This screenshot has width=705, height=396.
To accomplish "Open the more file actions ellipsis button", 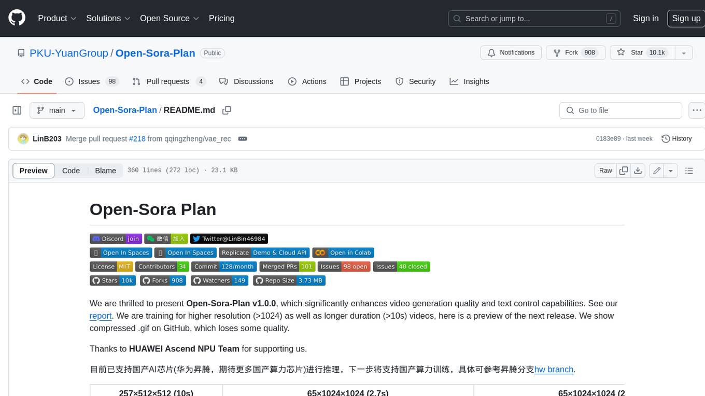I will point(697,110).
